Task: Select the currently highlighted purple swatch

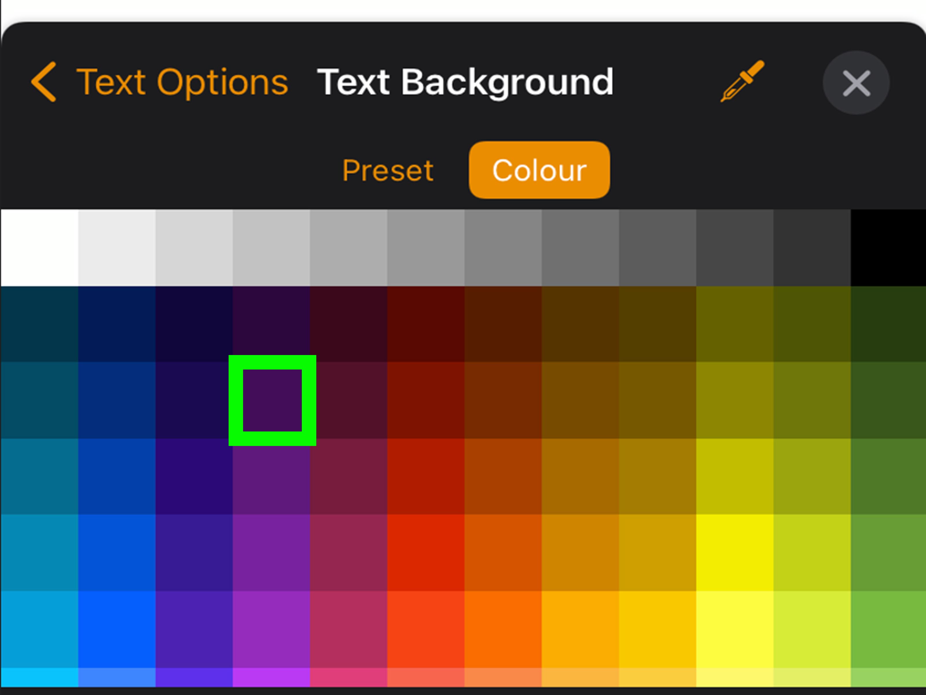Action: click(x=272, y=400)
